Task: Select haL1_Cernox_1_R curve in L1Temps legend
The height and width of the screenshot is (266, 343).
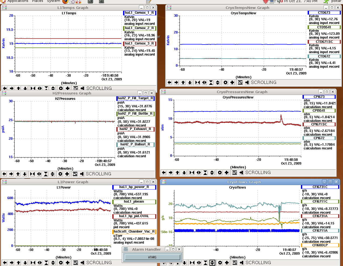Action: (x=140, y=13)
